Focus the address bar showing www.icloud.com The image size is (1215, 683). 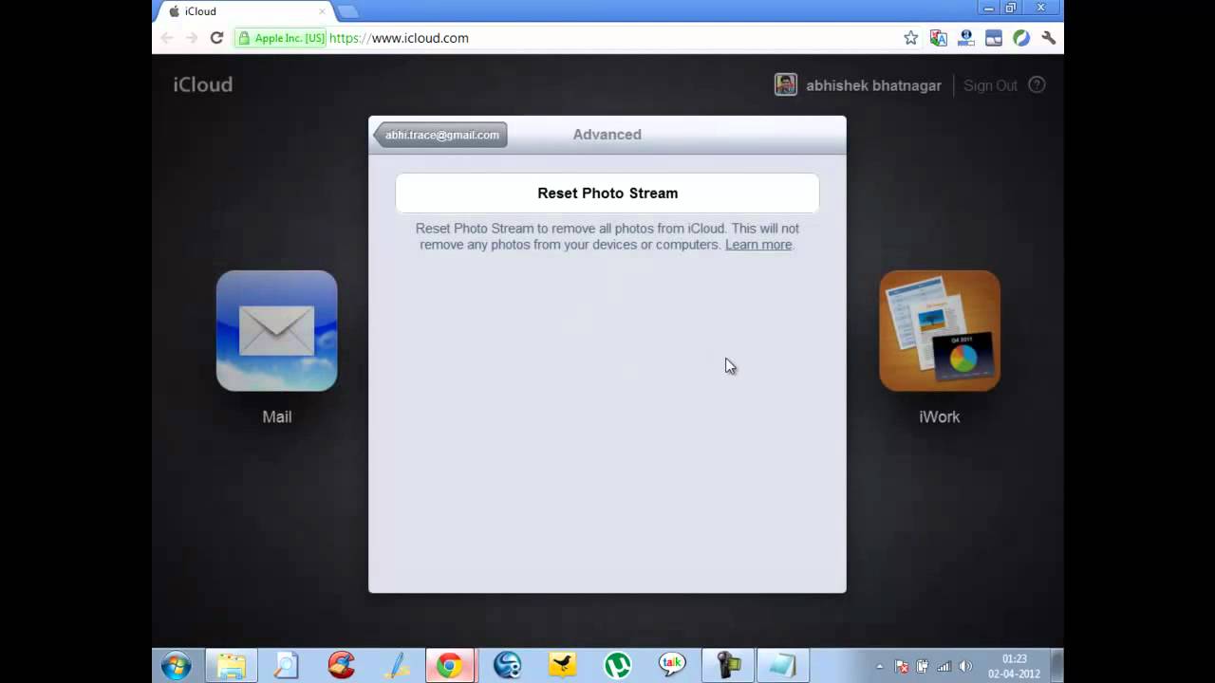coord(607,38)
